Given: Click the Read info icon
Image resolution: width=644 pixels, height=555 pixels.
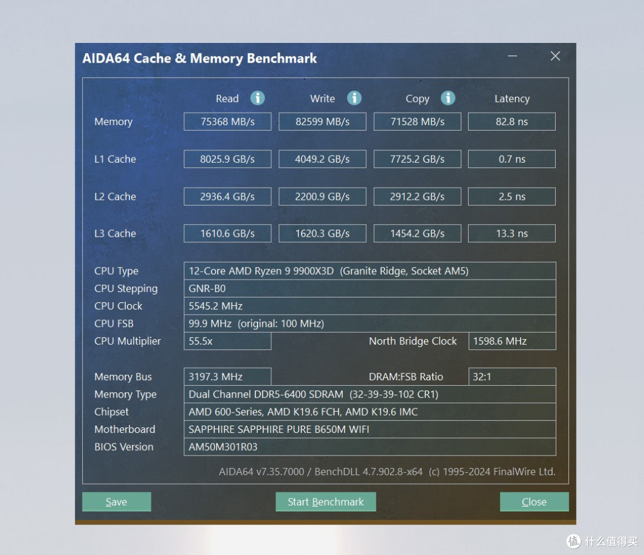Looking at the screenshot, I should 258,98.
